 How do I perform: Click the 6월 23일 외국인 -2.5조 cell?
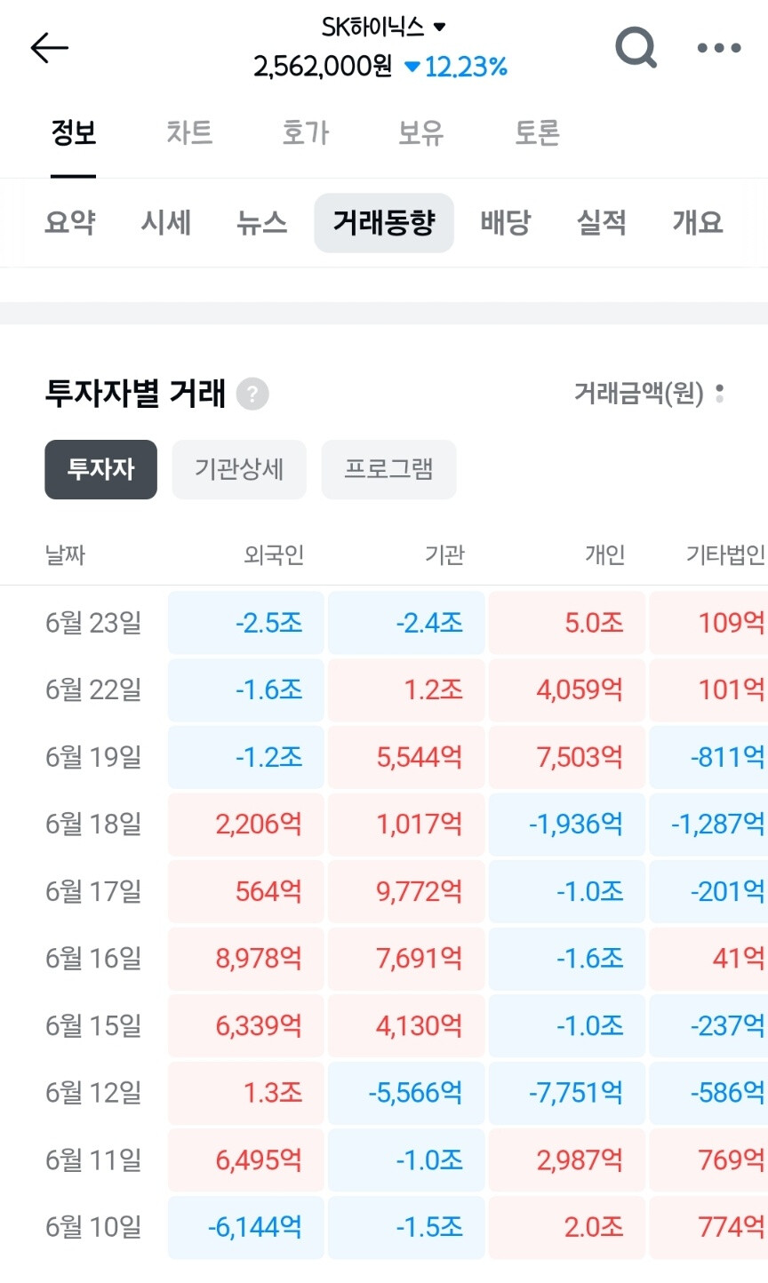[x=246, y=623]
